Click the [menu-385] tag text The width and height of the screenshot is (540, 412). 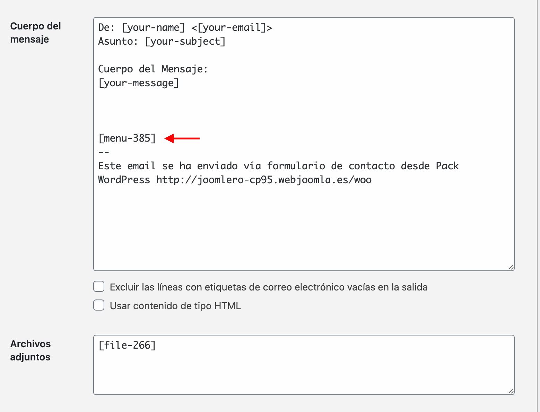click(127, 138)
